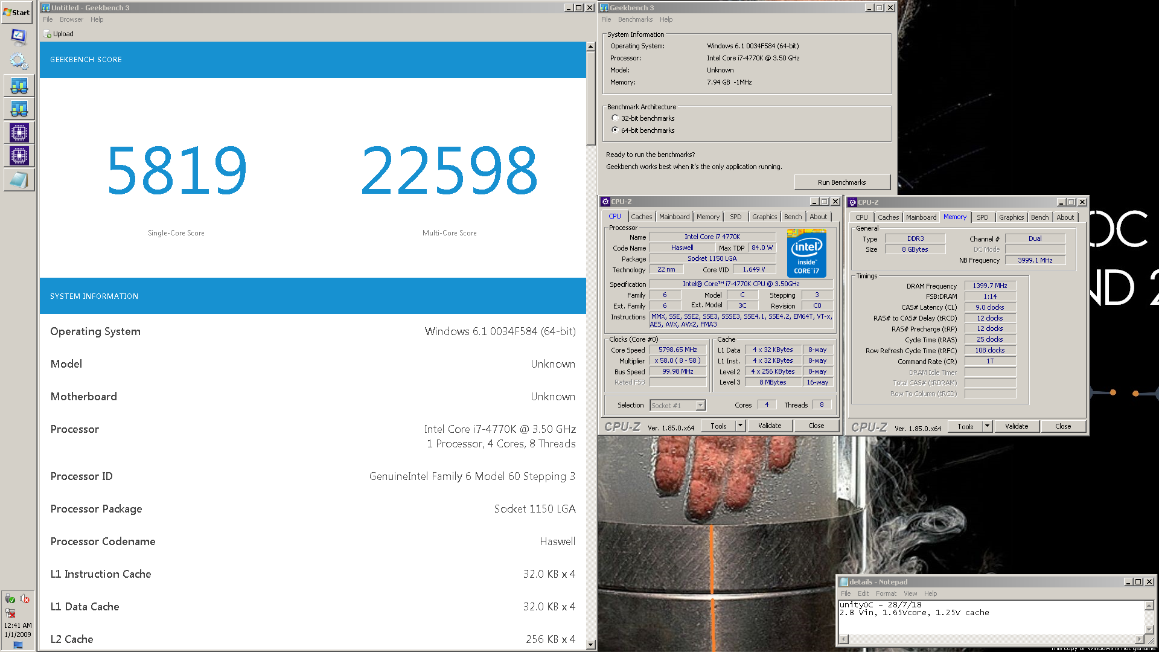Click the Core VID 1.649 V value

click(x=753, y=269)
